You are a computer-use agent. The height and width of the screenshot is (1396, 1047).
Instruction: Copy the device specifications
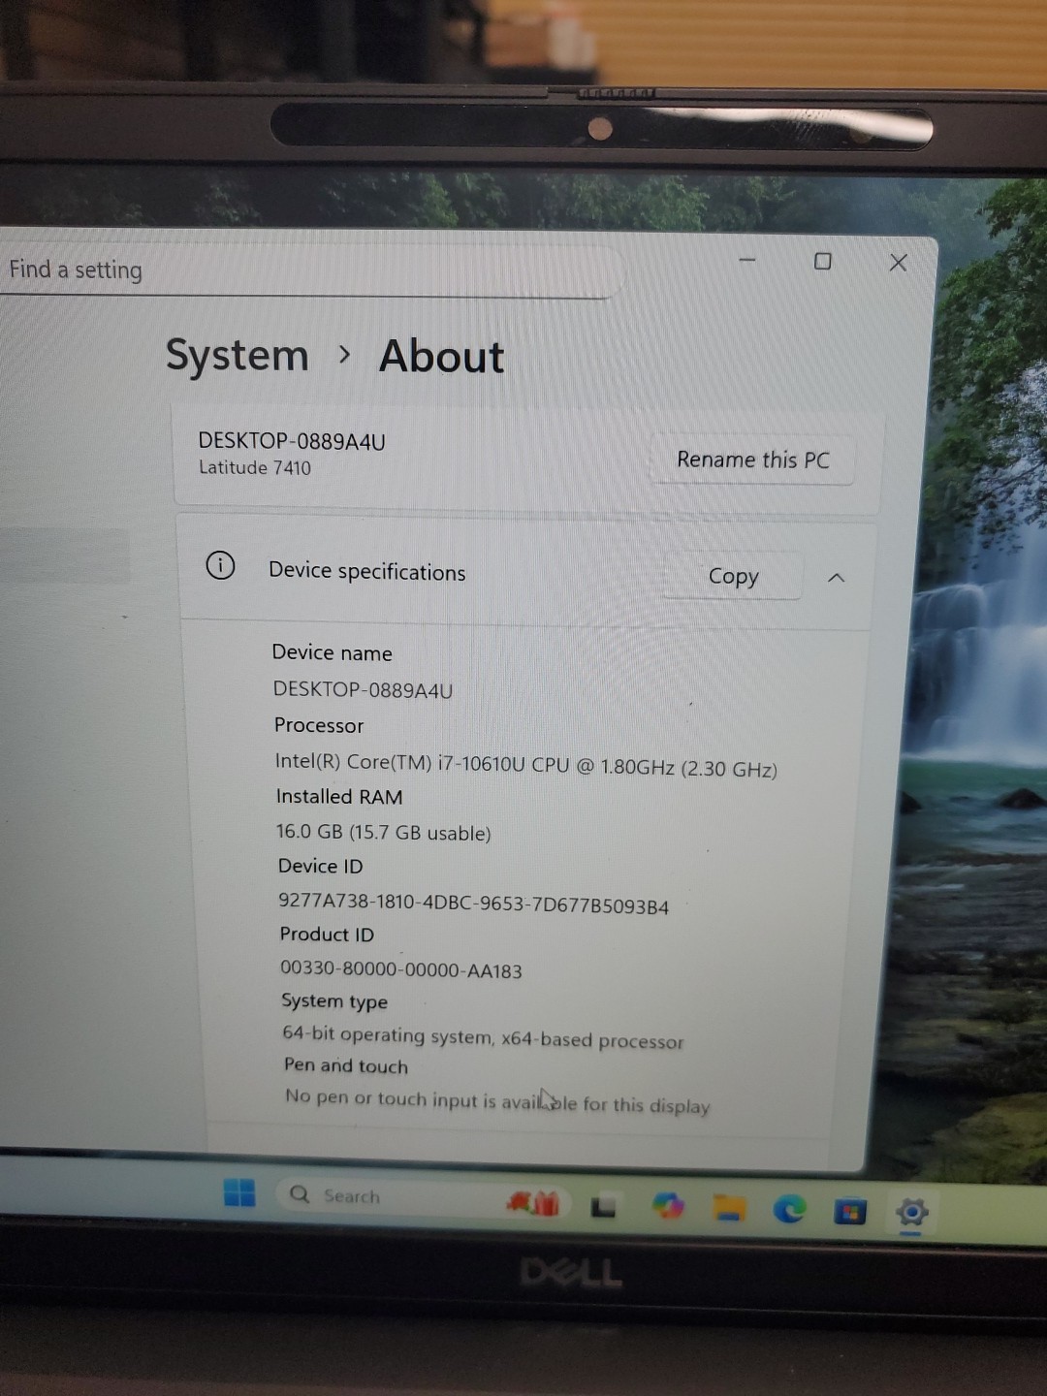click(733, 576)
